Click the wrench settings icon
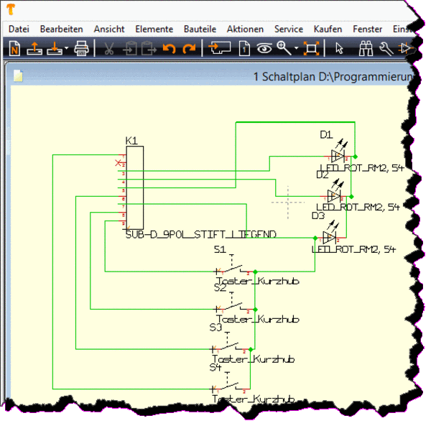Image resolution: width=436 pixels, height=431 pixels. click(386, 49)
